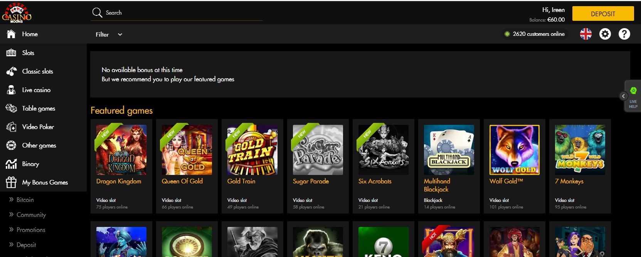Open the Live casino dealer icon

point(11,90)
